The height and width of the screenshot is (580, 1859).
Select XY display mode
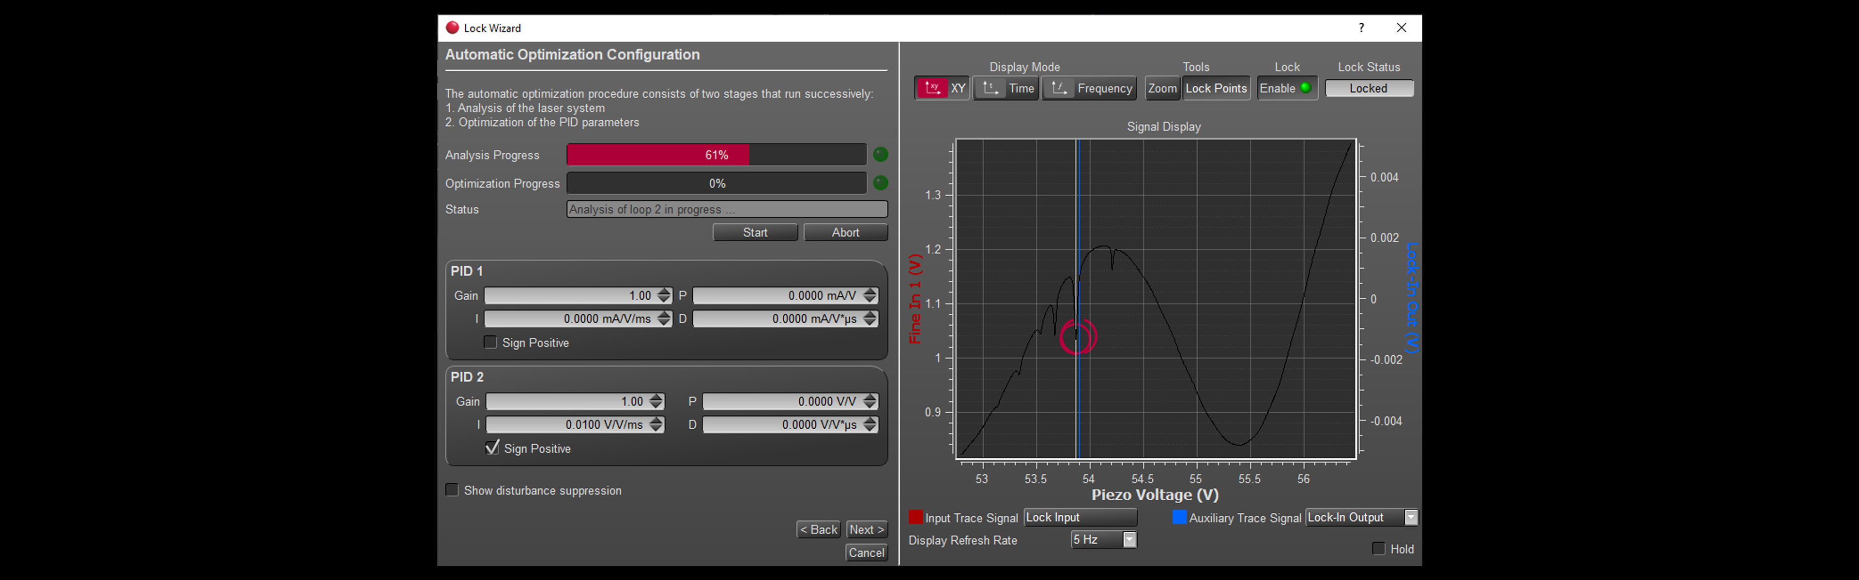pyautogui.click(x=942, y=88)
